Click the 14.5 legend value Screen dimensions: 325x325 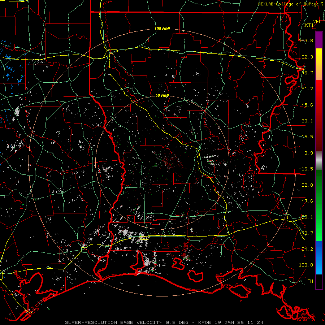307,137
